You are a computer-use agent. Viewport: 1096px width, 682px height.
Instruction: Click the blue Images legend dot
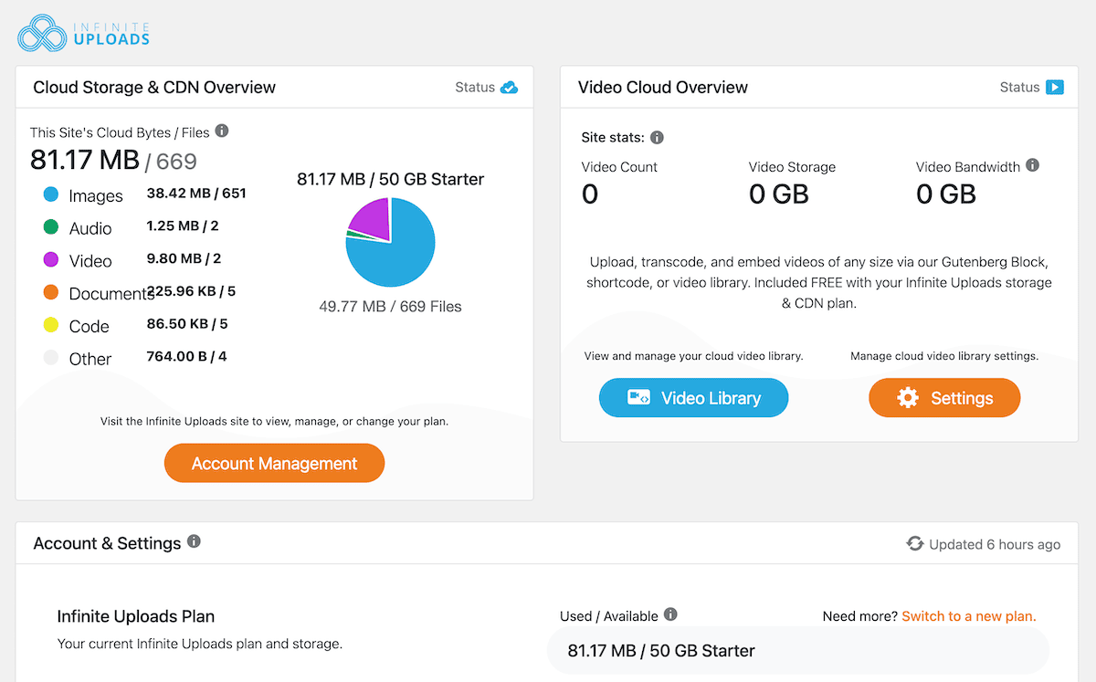tap(51, 194)
